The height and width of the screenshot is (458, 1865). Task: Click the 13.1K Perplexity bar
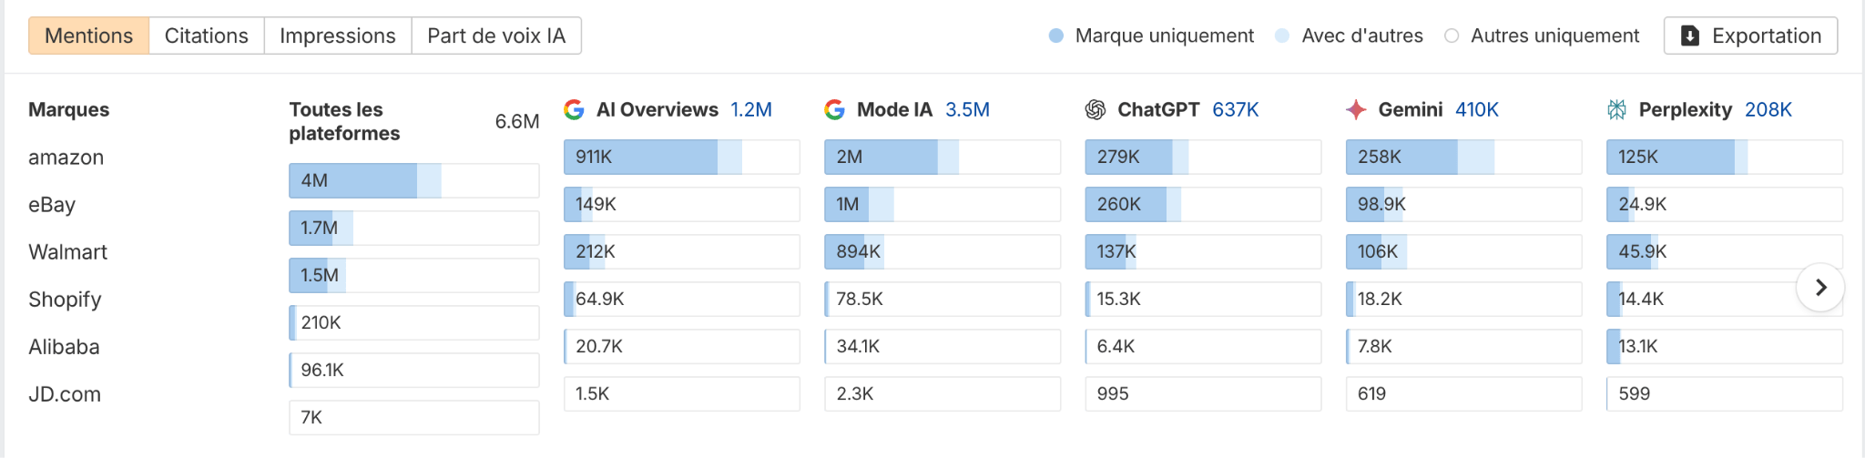(1725, 346)
